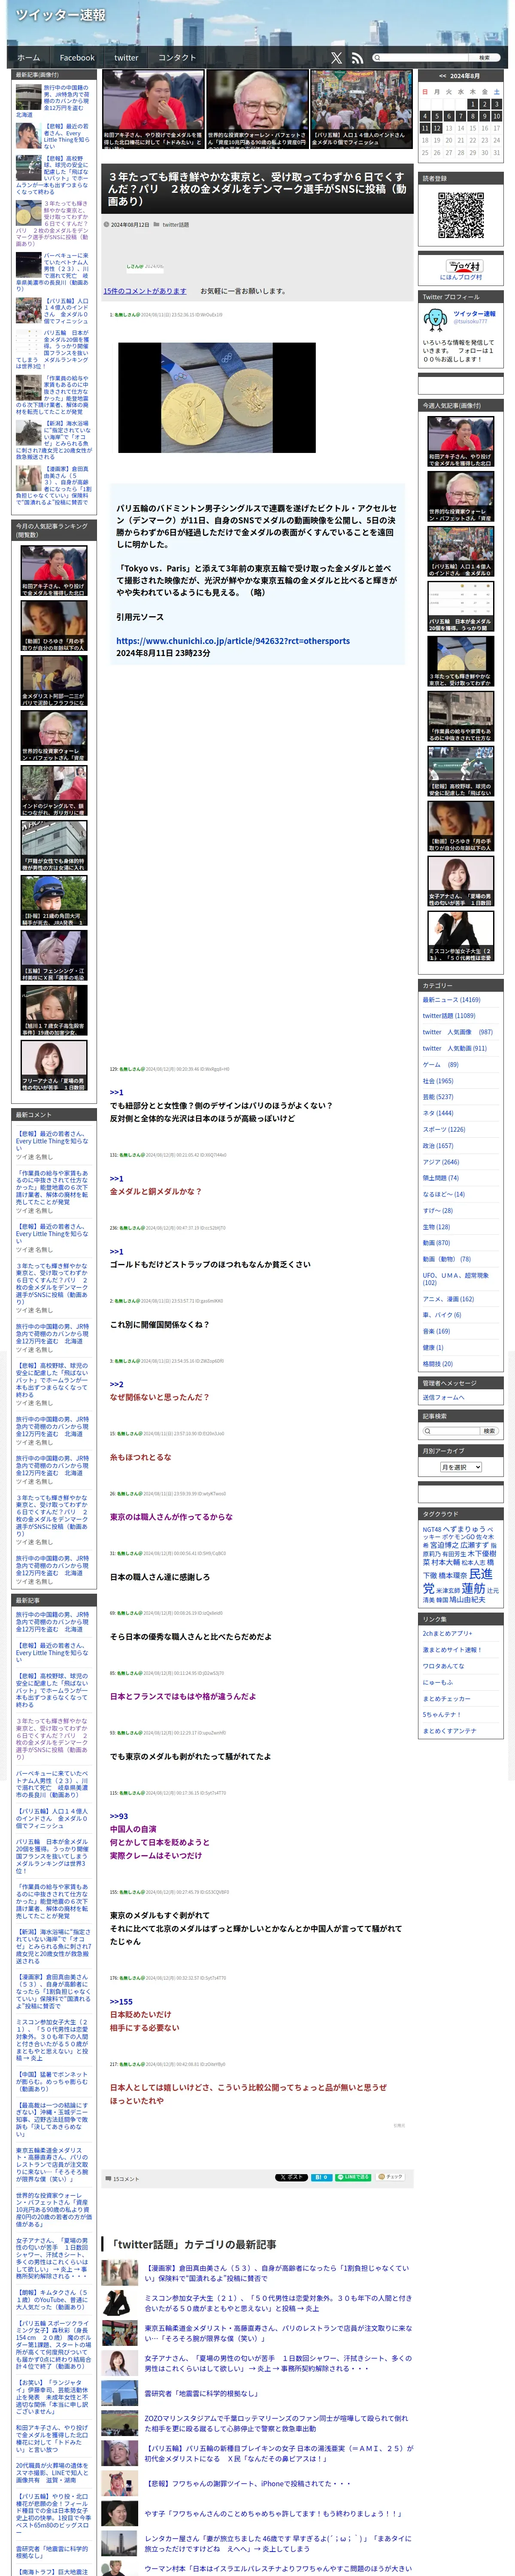515x2576 pixels.
Task: Open the 15件のコメントがあります link
Action: [x=145, y=291]
